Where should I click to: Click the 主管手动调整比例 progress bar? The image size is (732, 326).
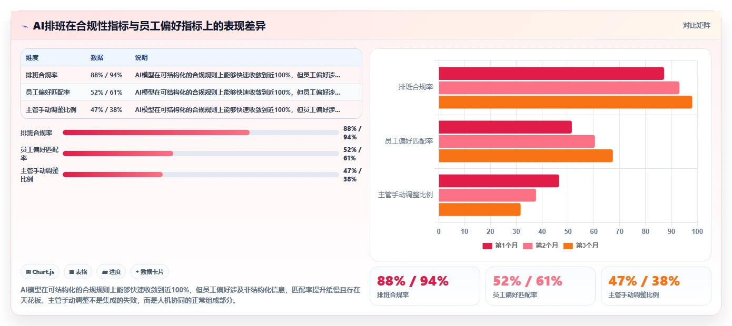[201, 175]
